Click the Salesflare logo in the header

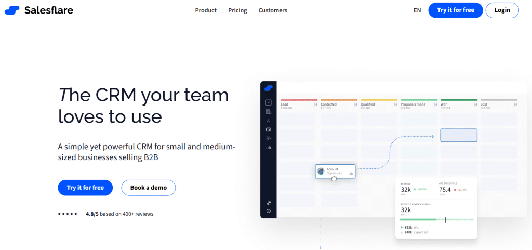point(38,10)
